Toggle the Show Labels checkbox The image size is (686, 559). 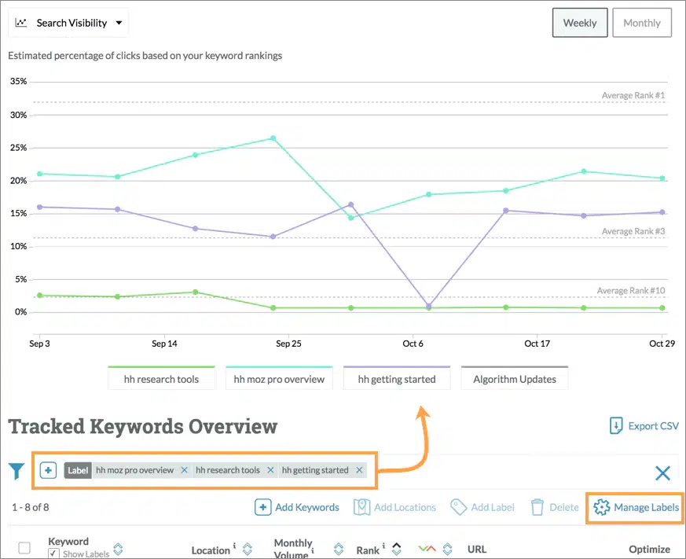(53, 553)
